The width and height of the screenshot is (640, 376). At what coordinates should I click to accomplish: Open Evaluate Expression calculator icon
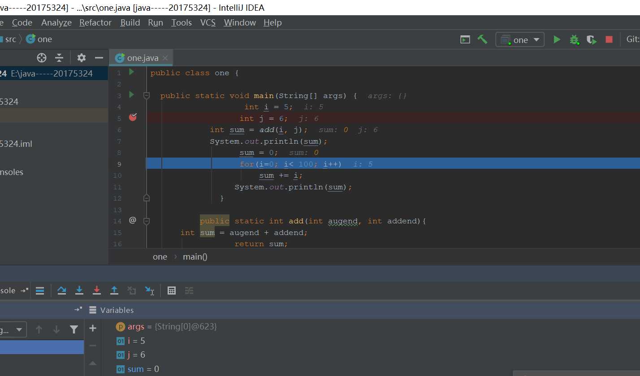coord(171,291)
